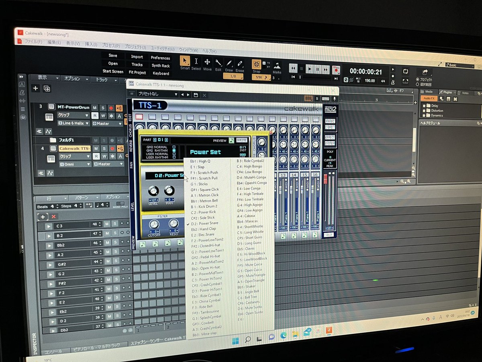This screenshot has width=482, height=362.
Task: Open the ファイル(F) menu
Action: tap(33, 42)
